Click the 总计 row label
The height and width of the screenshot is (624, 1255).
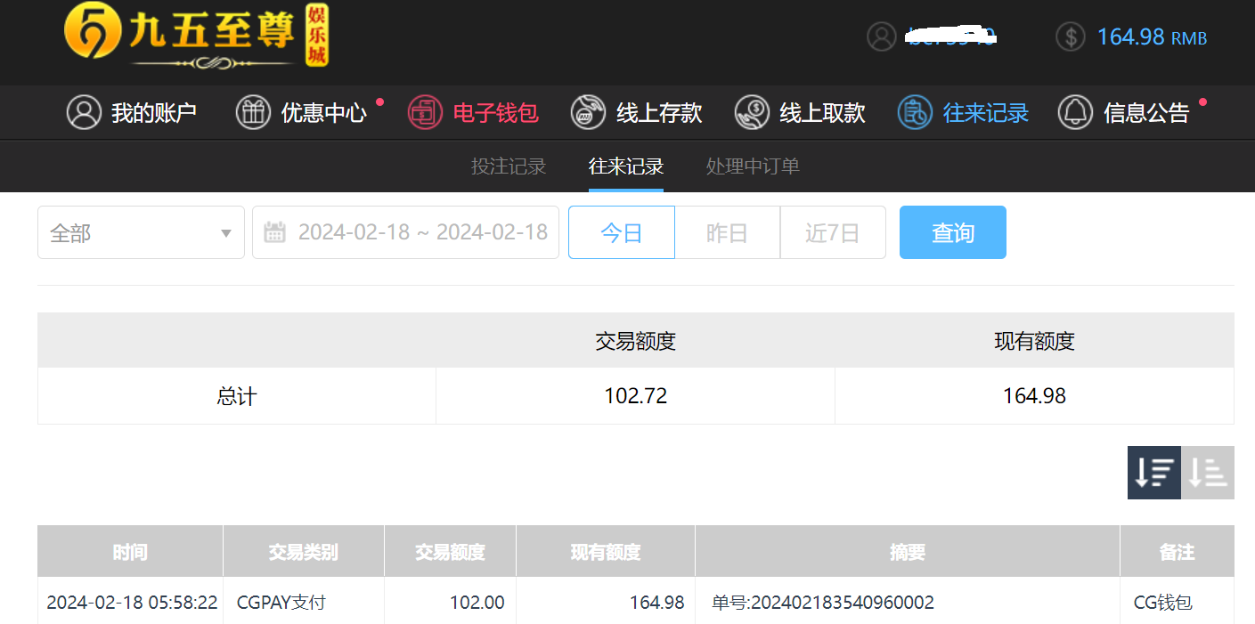[x=237, y=396]
